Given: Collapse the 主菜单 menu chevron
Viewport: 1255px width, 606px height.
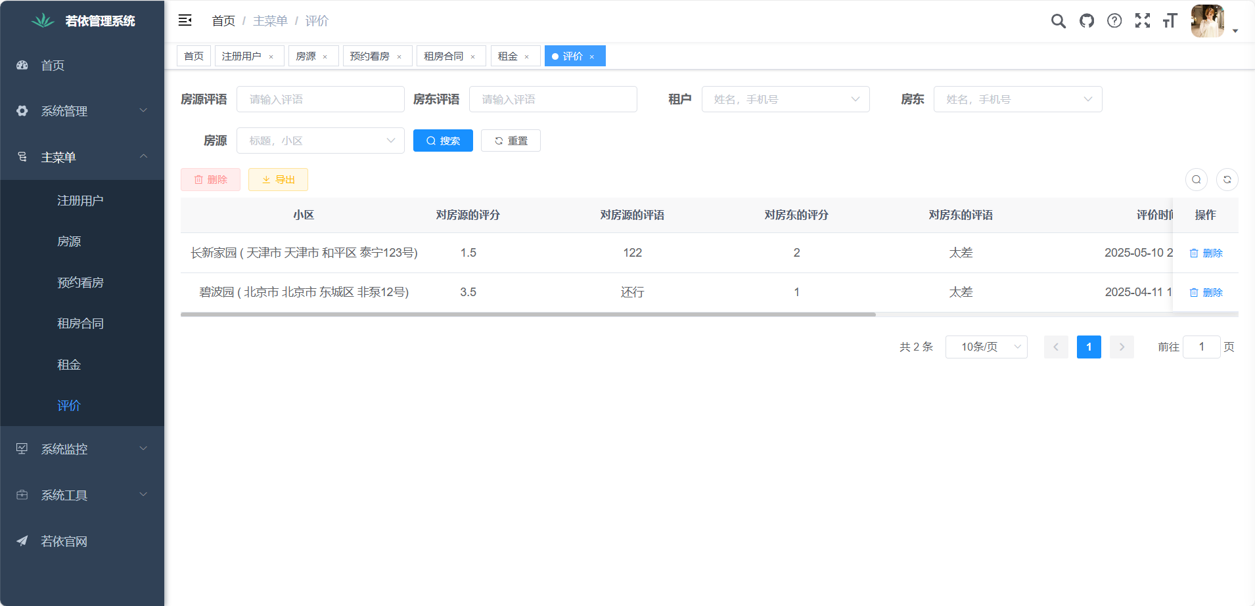Looking at the screenshot, I should coord(143,156).
